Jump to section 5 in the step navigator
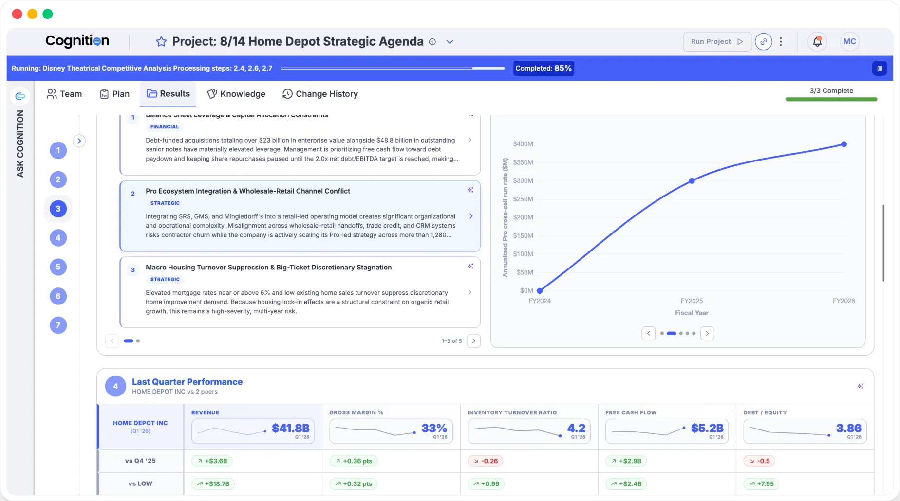Viewport: 900px width, 501px height. click(58, 267)
